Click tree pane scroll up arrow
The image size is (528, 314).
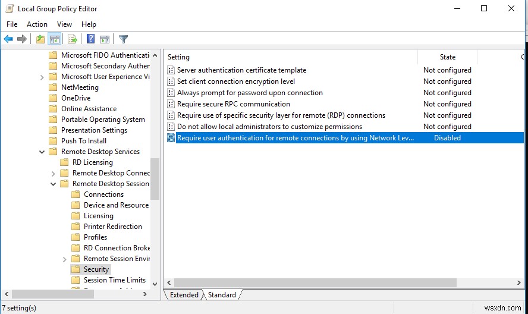(155, 55)
